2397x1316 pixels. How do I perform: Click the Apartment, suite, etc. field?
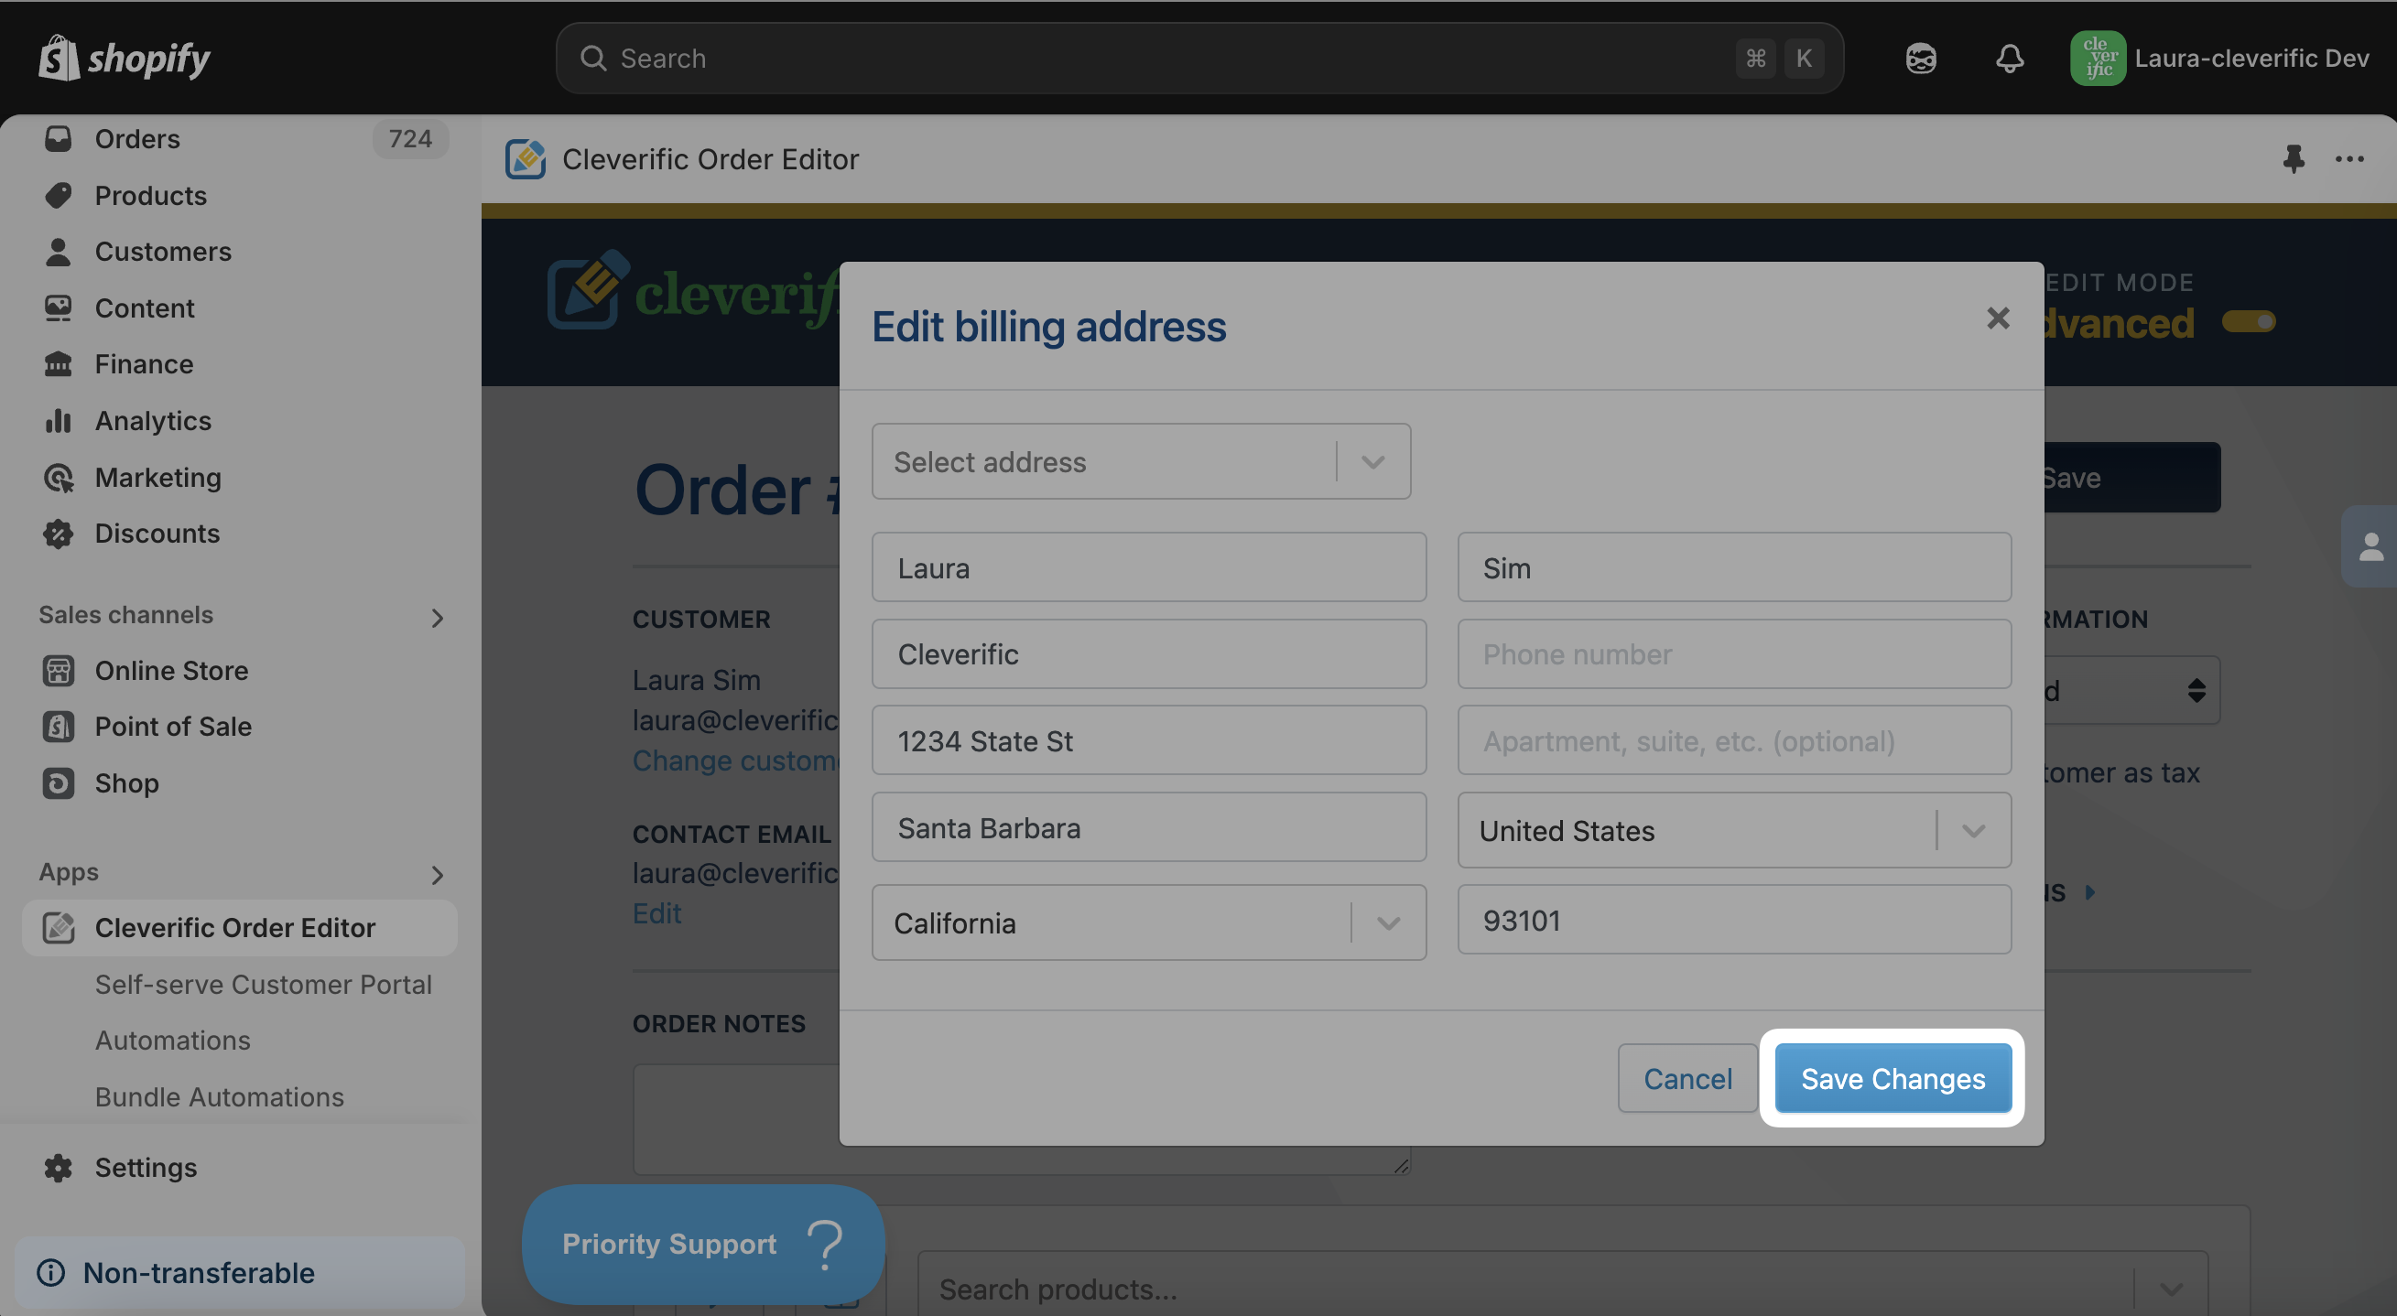tap(1734, 739)
